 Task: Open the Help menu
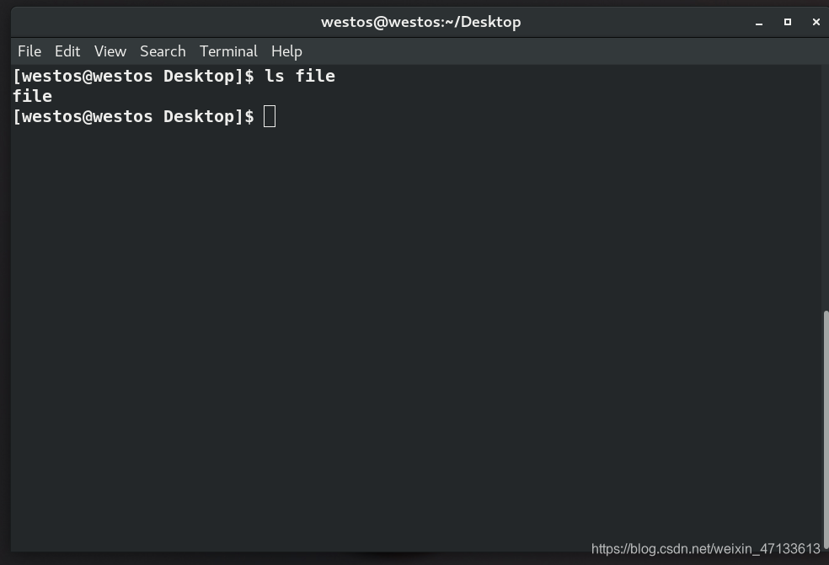(286, 51)
